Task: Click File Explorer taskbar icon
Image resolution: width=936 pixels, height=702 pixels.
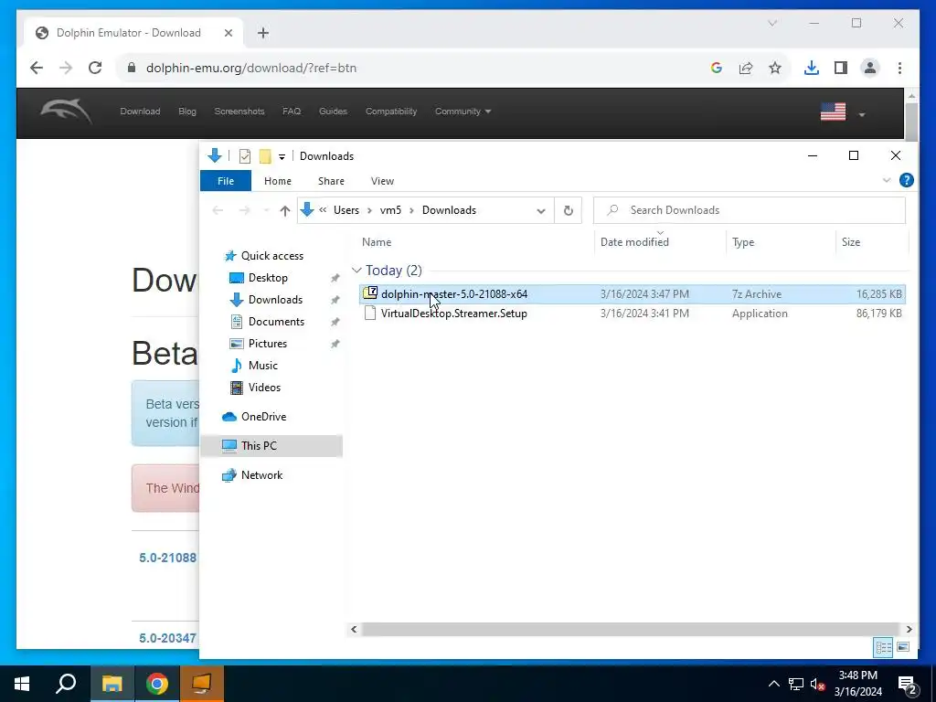Action: (112, 684)
